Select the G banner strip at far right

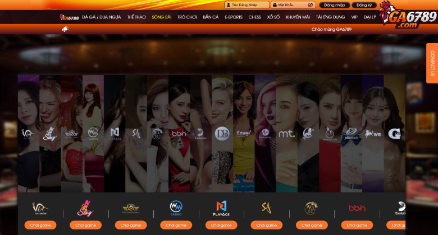(394, 134)
